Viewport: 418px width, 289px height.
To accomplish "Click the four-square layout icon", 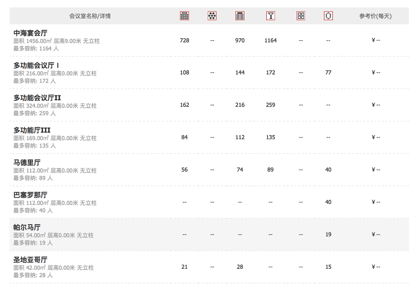I will pos(301,16).
